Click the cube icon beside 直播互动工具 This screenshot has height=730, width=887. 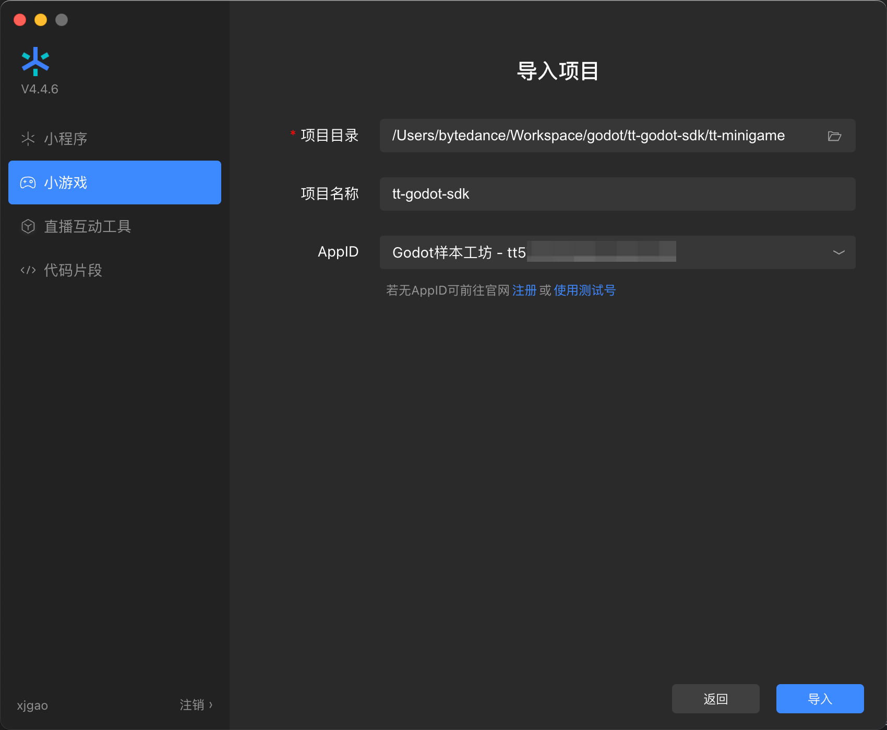click(x=28, y=226)
